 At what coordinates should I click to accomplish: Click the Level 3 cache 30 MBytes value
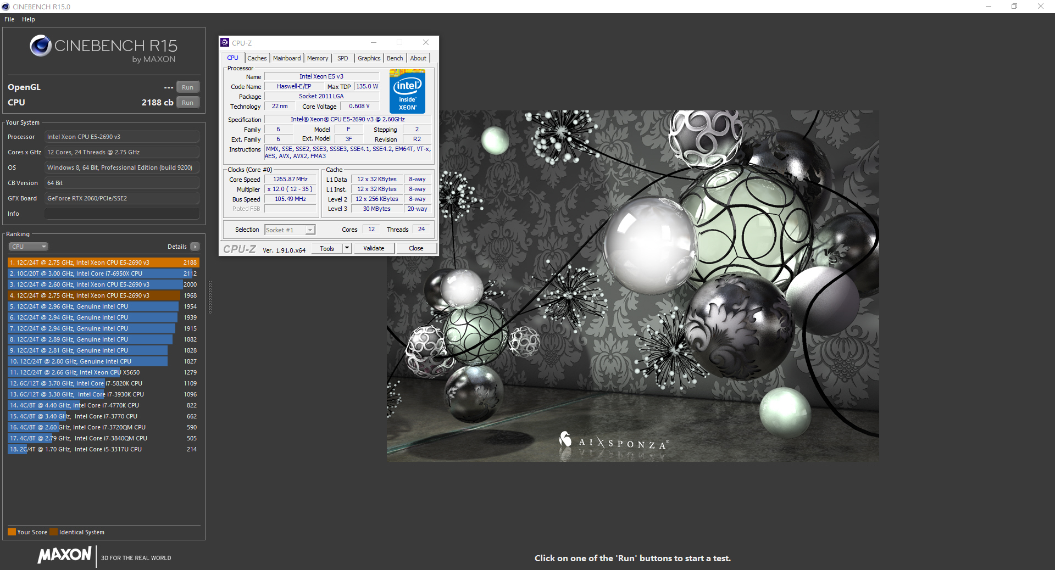[x=377, y=209]
